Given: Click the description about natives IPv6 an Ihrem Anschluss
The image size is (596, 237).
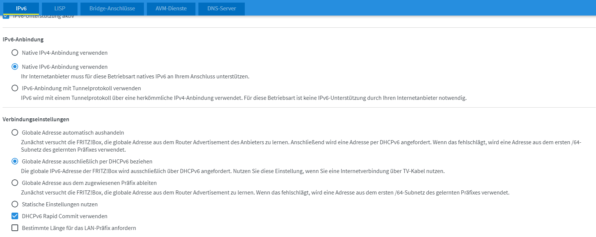Looking at the screenshot, I should pyautogui.click(x=135, y=77).
